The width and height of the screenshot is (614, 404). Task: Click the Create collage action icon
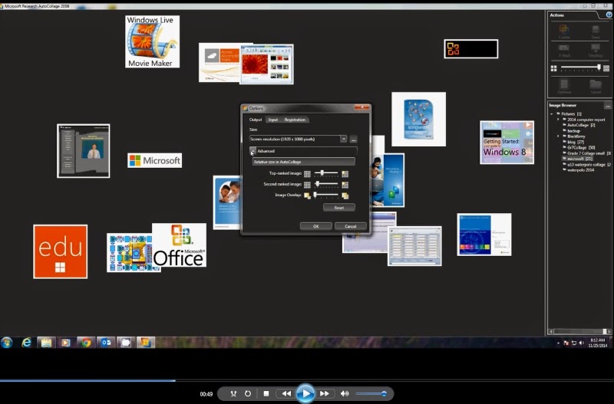[x=564, y=31]
